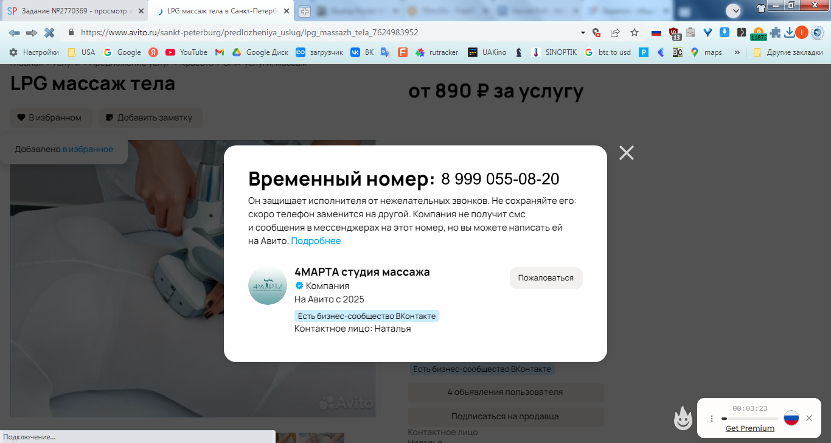
Task: Open the blue diamond extension icon
Action: [708, 32]
